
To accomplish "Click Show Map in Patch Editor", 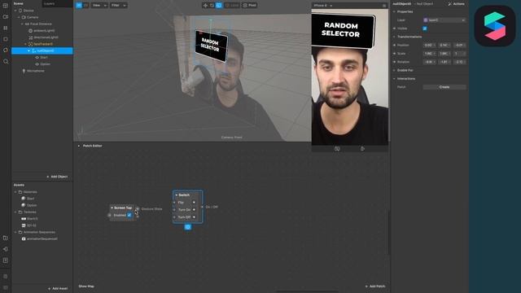I will [x=86, y=286].
